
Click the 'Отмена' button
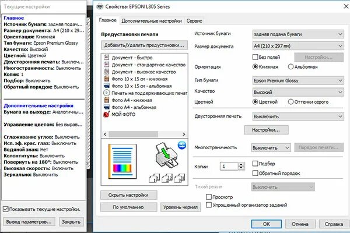pyautogui.click(x=300, y=224)
